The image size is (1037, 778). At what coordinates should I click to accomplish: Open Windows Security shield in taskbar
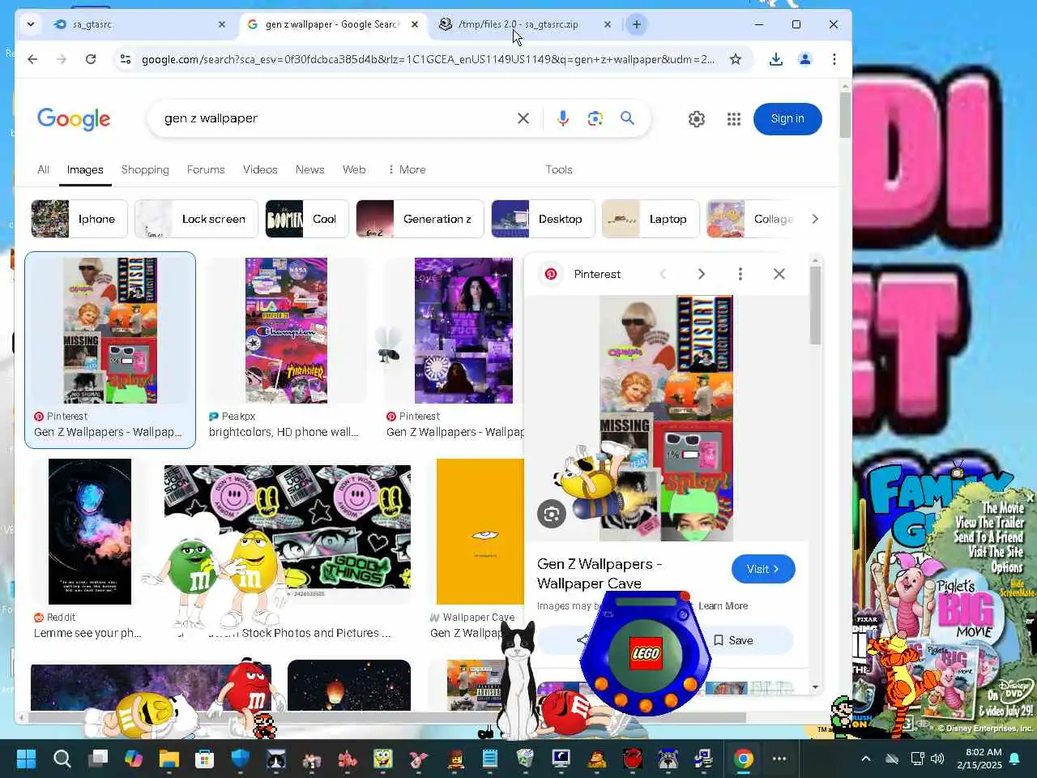coord(241,759)
